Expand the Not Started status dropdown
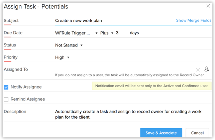 coord(69,45)
